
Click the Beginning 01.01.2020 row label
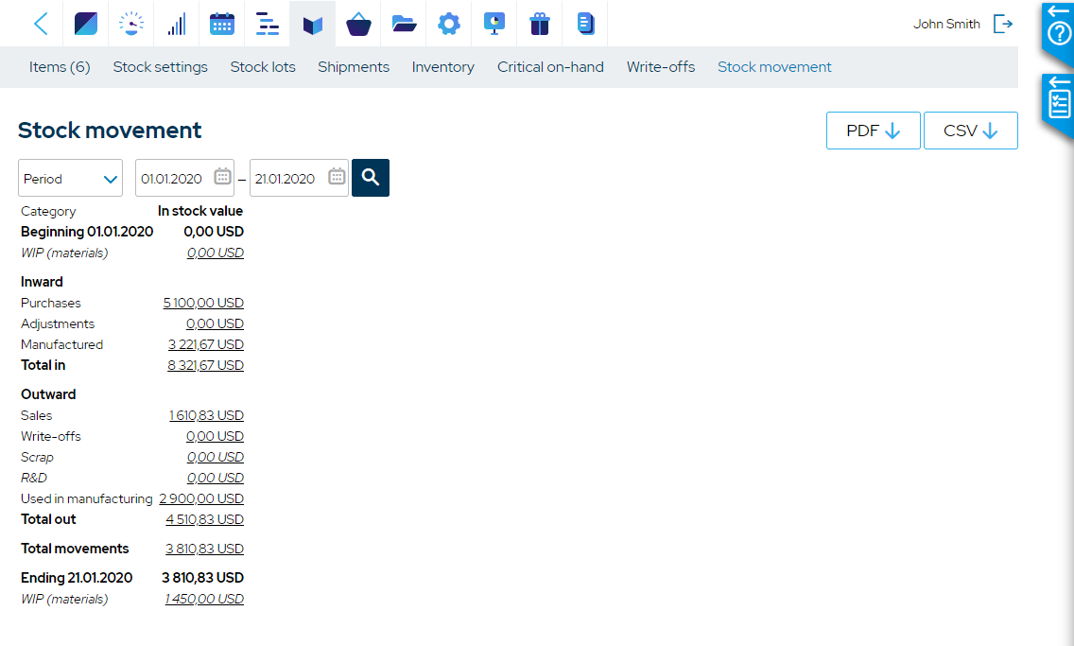tap(87, 232)
